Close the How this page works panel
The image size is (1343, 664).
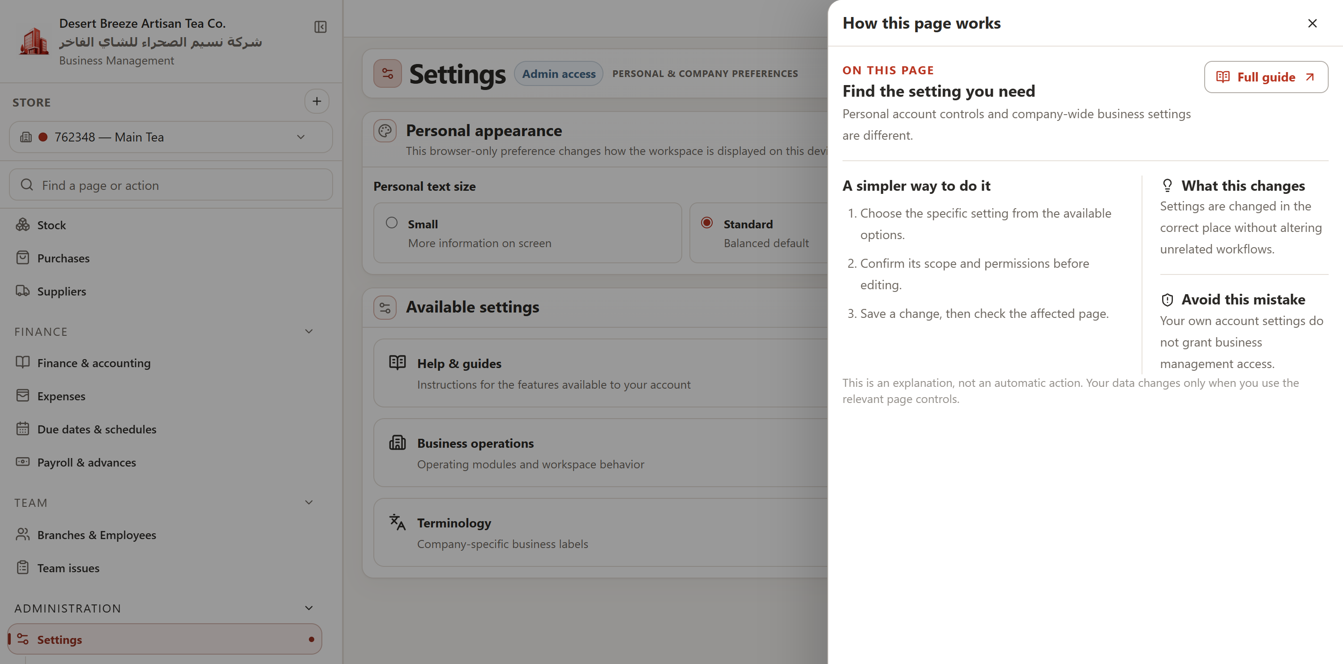click(1312, 23)
